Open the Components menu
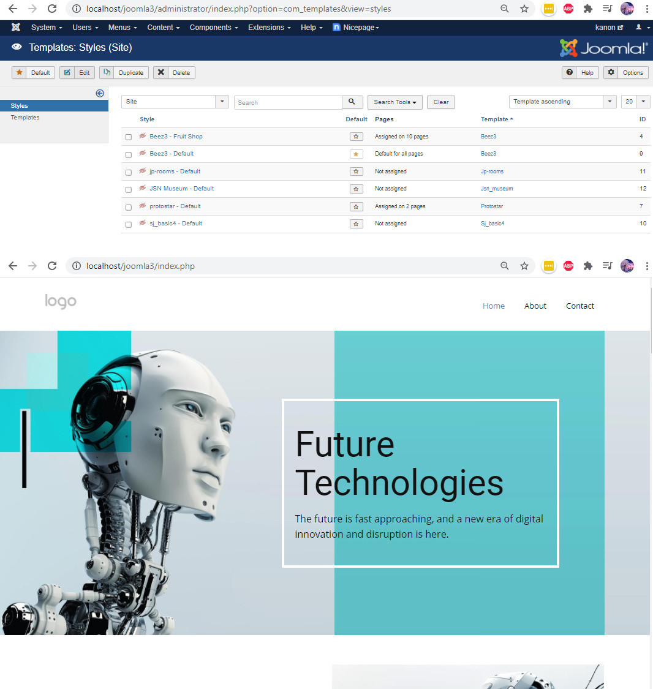Viewport: 653px width, 689px height. tap(213, 28)
